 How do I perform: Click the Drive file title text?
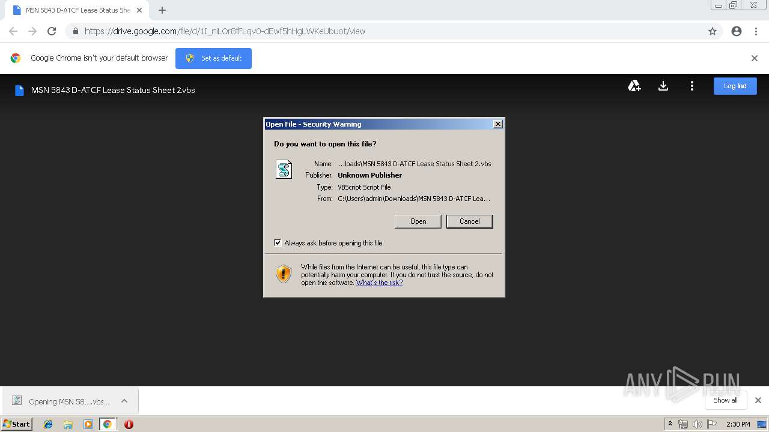tap(113, 90)
